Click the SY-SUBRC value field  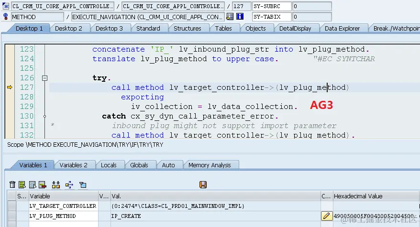(312, 6)
